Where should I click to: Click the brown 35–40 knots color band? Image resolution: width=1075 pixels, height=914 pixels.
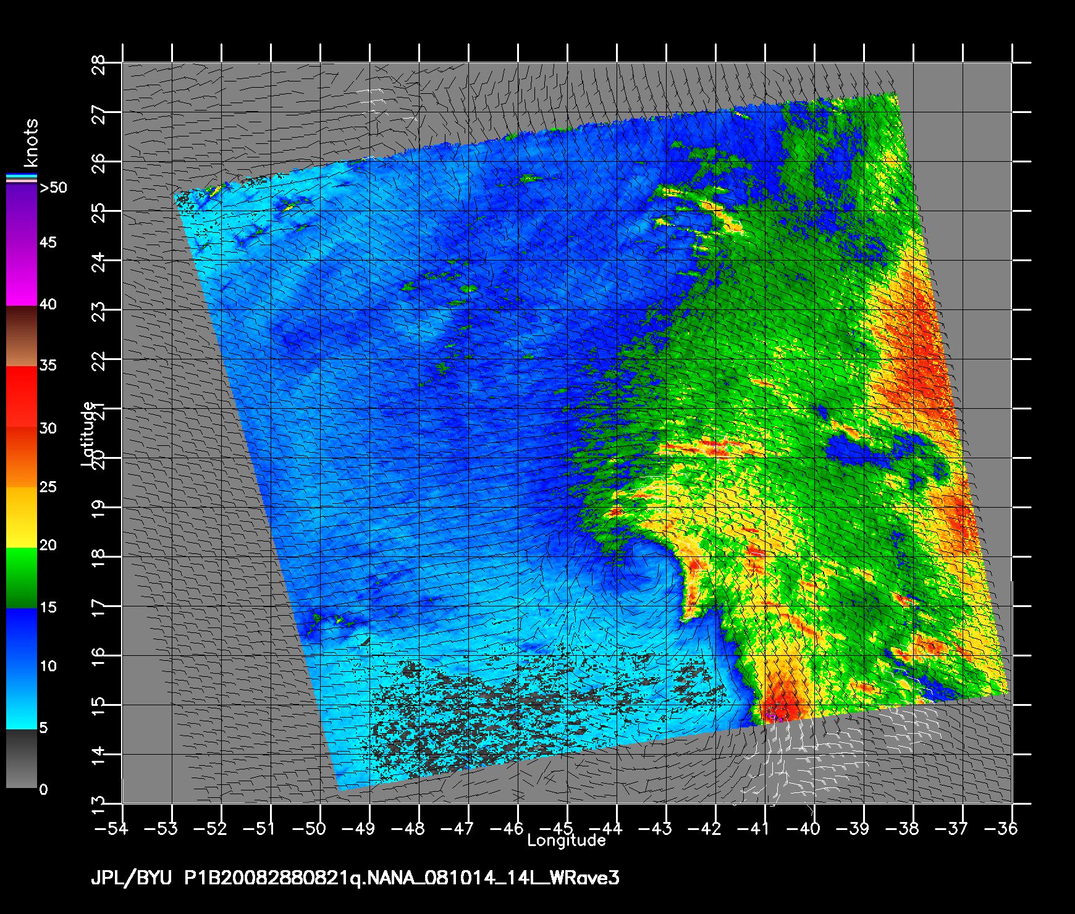tap(22, 337)
